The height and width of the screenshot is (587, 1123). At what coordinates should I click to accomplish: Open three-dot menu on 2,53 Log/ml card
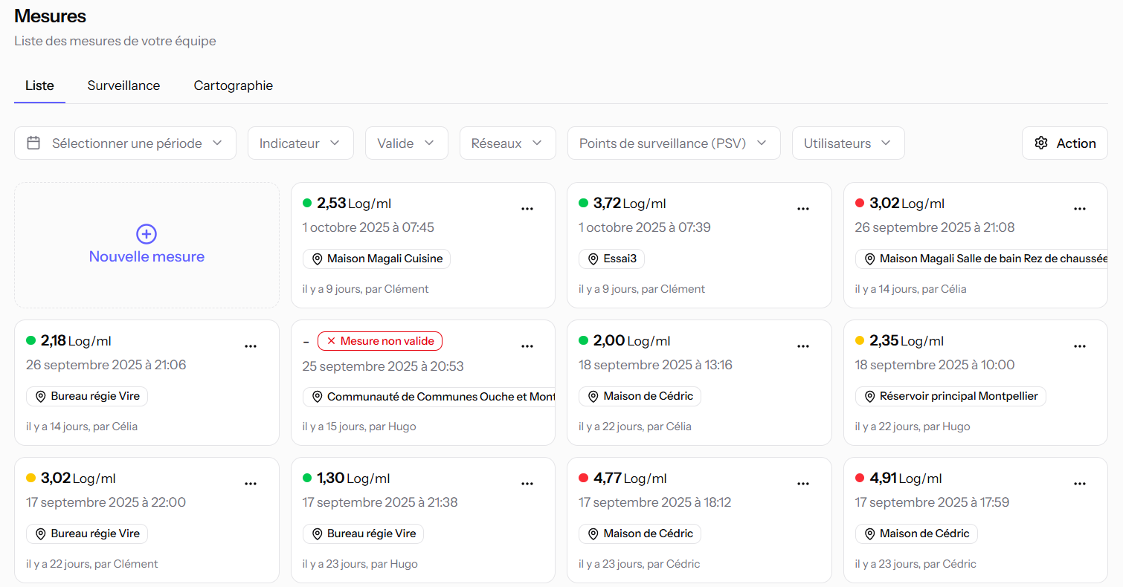coord(527,209)
